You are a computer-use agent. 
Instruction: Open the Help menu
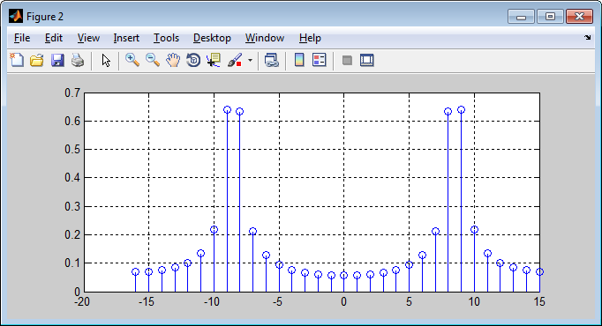coord(310,38)
